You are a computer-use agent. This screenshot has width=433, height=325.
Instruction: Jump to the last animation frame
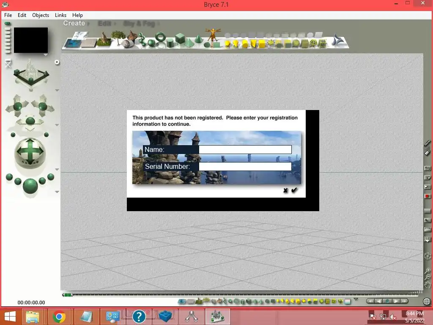tap(404, 301)
